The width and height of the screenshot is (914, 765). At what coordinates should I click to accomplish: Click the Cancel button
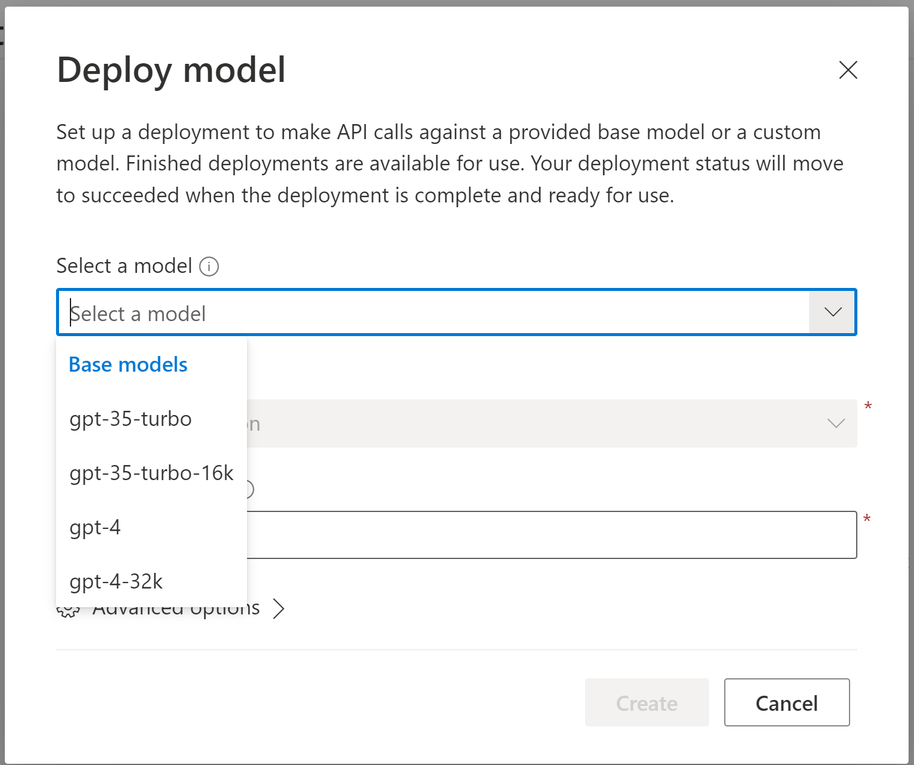pyautogui.click(x=787, y=702)
